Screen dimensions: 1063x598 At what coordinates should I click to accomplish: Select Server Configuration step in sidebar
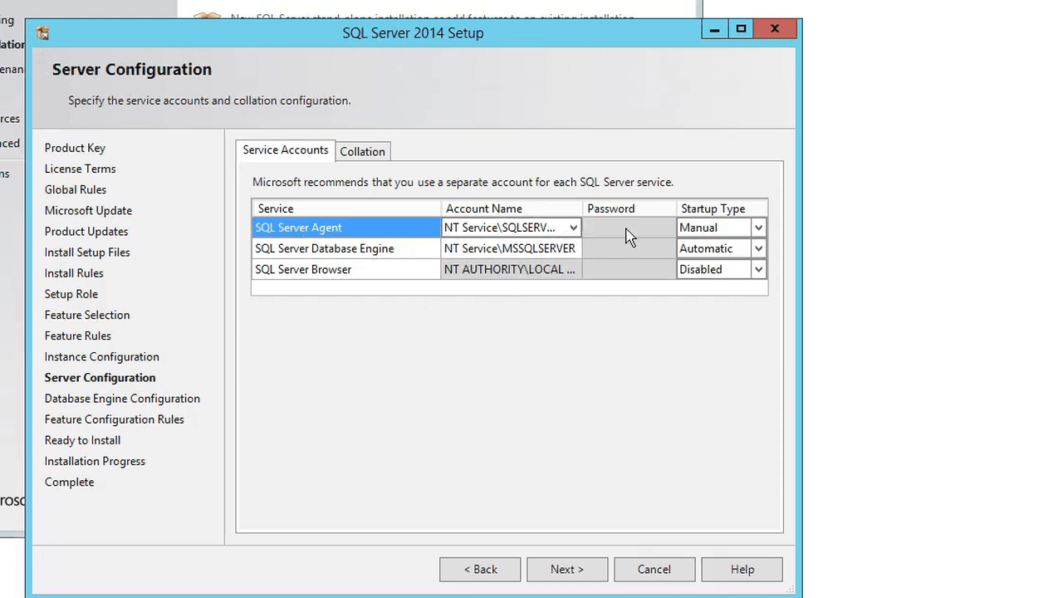pos(100,377)
